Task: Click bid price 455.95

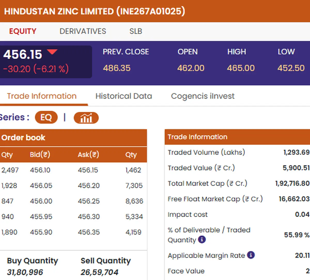Action: 41,217
